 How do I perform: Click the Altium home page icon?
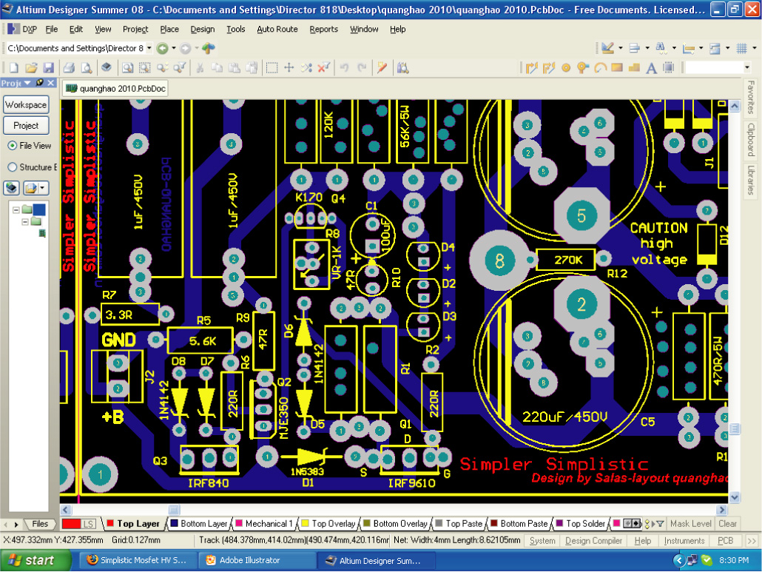tap(209, 48)
